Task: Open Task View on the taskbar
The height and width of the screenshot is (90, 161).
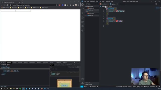Action: point(8,89)
